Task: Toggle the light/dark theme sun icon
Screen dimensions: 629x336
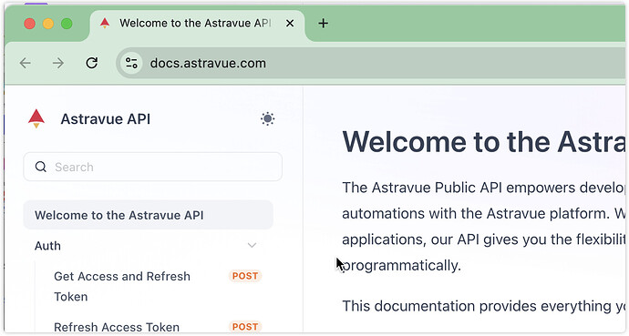Action: pos(268,119)
